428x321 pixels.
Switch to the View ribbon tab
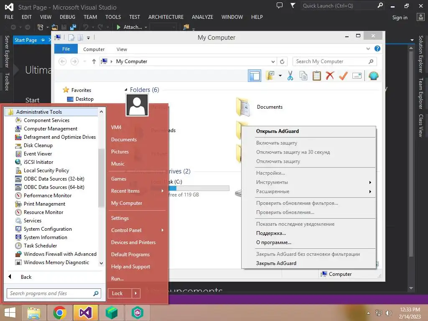(122, 49)
